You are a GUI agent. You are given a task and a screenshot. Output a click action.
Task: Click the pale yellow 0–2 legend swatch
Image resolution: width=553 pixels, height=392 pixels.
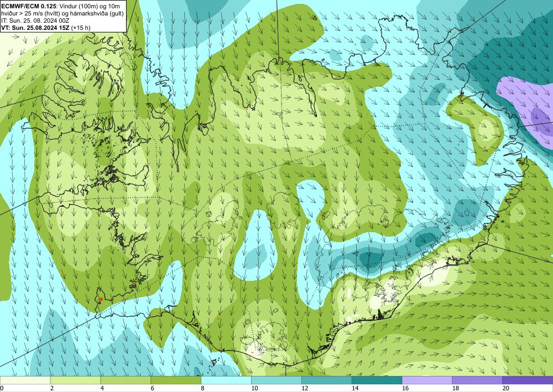[x=25, y=380]
